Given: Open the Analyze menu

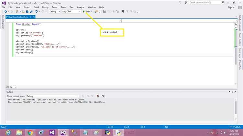Looking at the screenshot, I should tap(81, 7).
